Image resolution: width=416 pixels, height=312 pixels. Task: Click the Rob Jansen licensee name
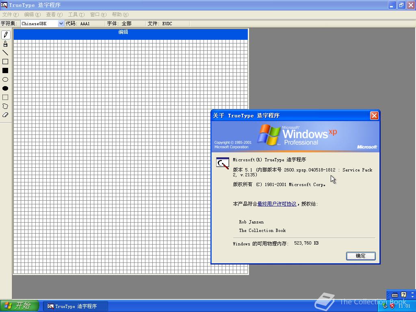tap(251, 222)
